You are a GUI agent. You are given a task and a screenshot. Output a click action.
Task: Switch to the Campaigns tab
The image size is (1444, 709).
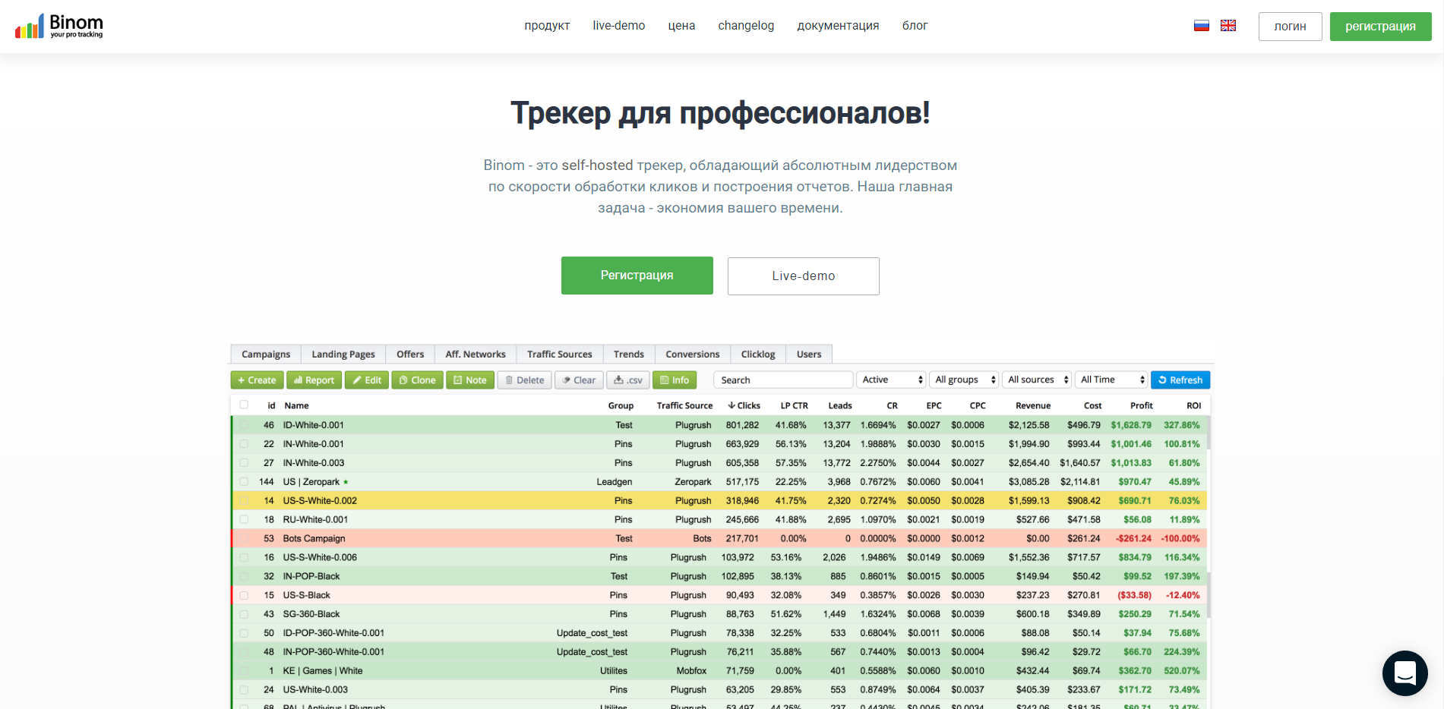266,354
